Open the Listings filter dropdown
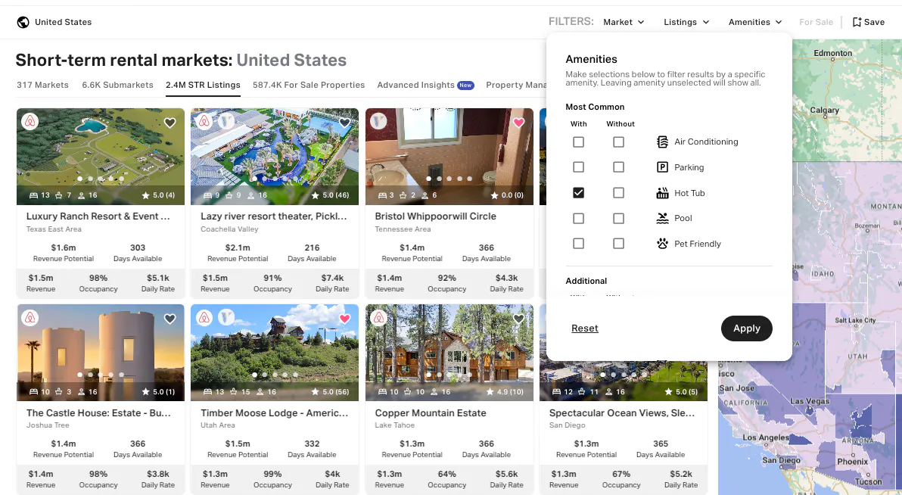902x495 pixels. (x=686, y=22)
